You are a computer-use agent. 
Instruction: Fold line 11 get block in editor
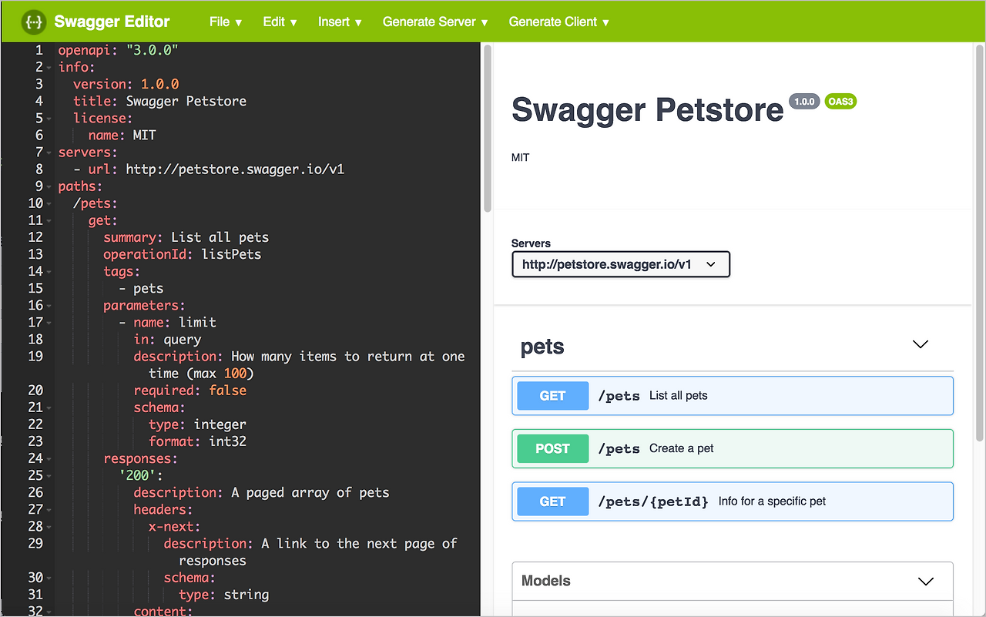click(48, 220)
